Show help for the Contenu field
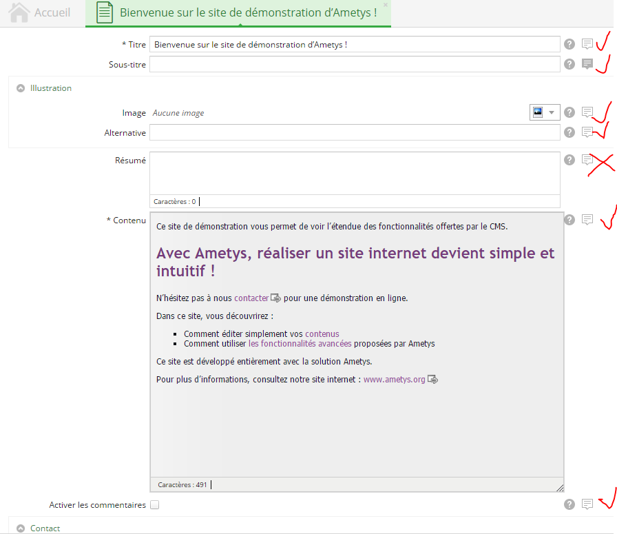Image resolution: width=617 pixels, height=534 pixels. coord(569,220)
